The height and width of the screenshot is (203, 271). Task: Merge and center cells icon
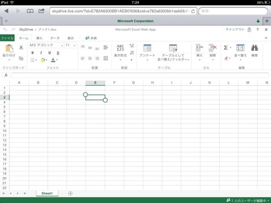106,58
